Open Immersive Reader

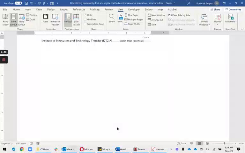[55, 20]
